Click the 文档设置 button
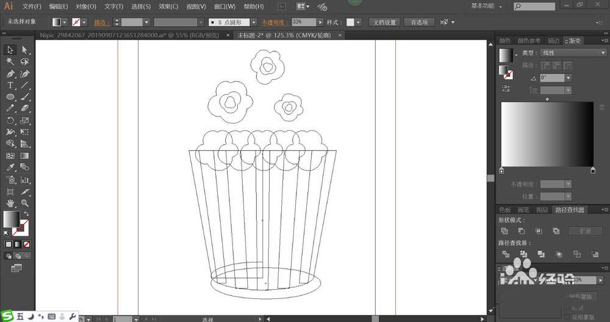This screenshot has width=610, height=322. (384, 22)
